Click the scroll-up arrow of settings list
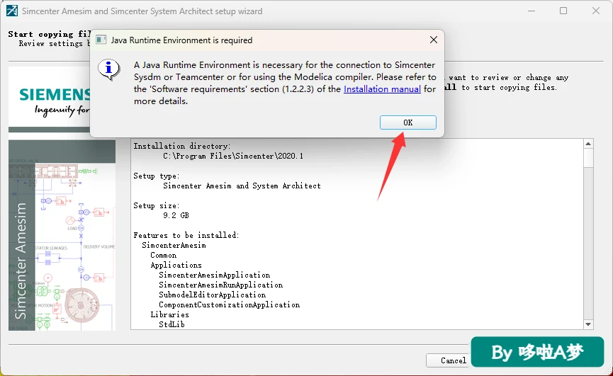 tap(588, 144)
